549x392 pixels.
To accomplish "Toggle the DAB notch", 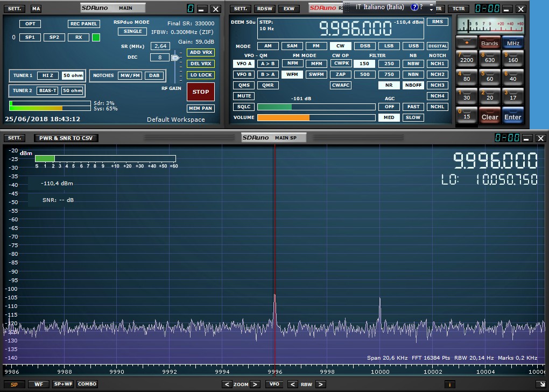I will [x=154, y=75].
